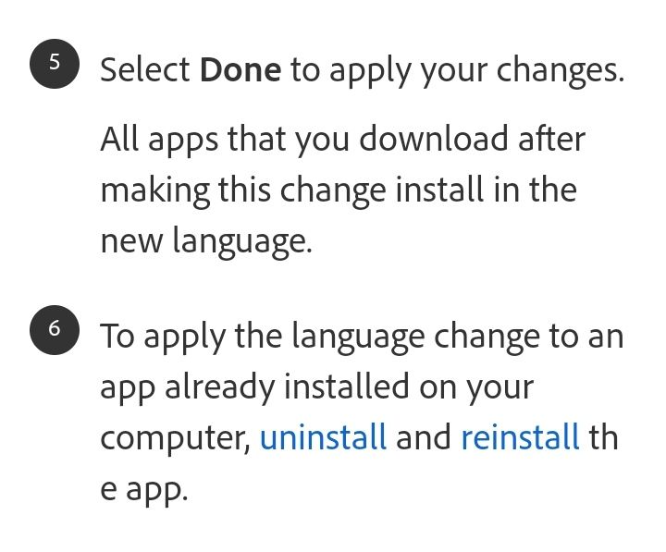
Task: Click the word "and" between the two links
Action: coord(424,436)
